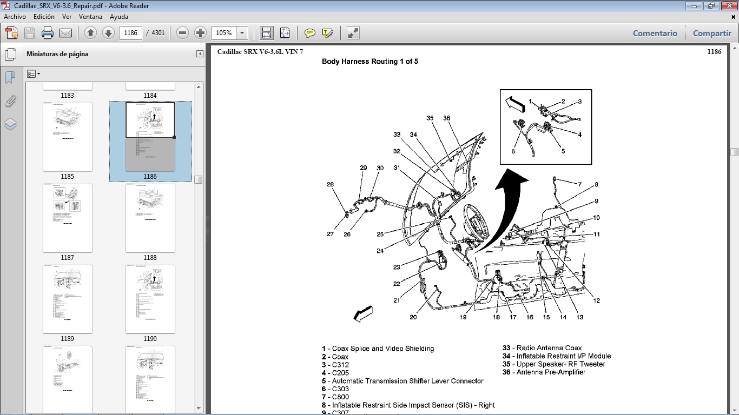Click the thumbnail panel scrollbar thumb
The image size is (739, 415).
199,179
